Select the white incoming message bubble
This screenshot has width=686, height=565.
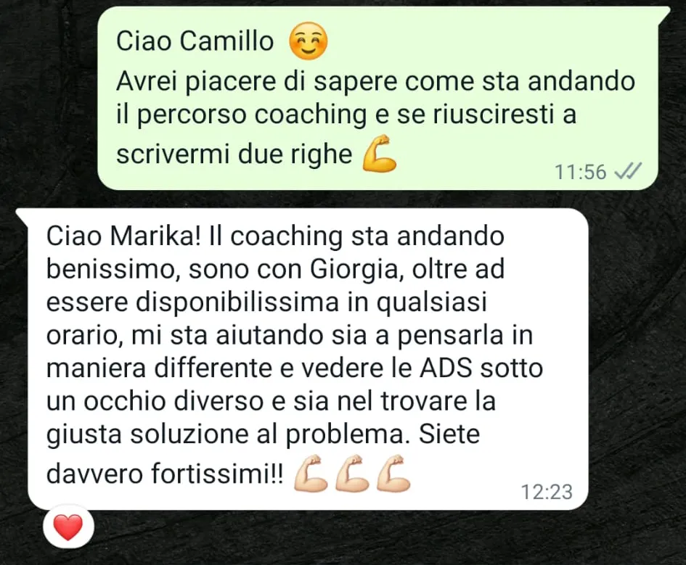302,359
